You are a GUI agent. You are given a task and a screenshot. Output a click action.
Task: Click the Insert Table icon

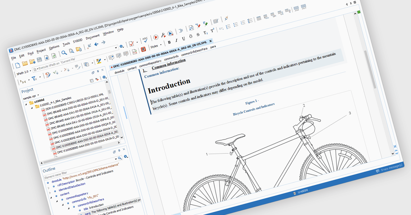[259, 18]
